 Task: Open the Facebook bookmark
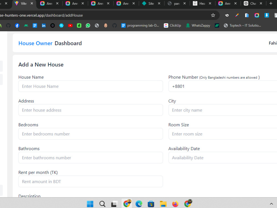[17, 26]
